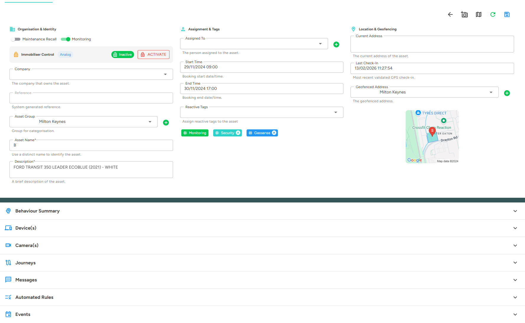Click the Location & Geofencing pin icon
Image resolution: width=525 pixels, height=323 pixels.
353,29
